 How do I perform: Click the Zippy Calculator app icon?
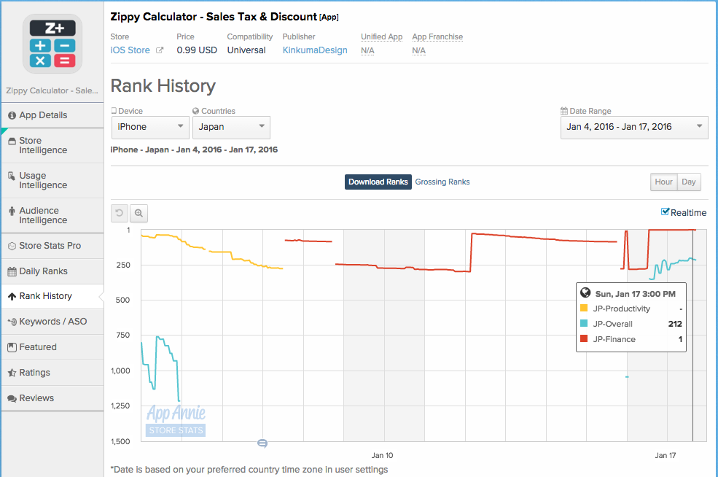click(52, 44)
